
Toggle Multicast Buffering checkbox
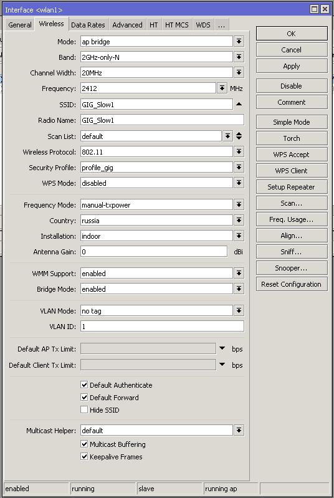pyautogui.click(x=84, y=444)
